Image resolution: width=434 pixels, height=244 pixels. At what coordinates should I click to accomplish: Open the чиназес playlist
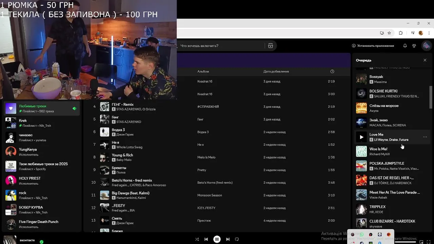[42, 137]
